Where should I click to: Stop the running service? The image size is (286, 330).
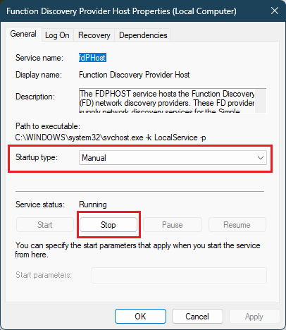[x=108, y=225]
